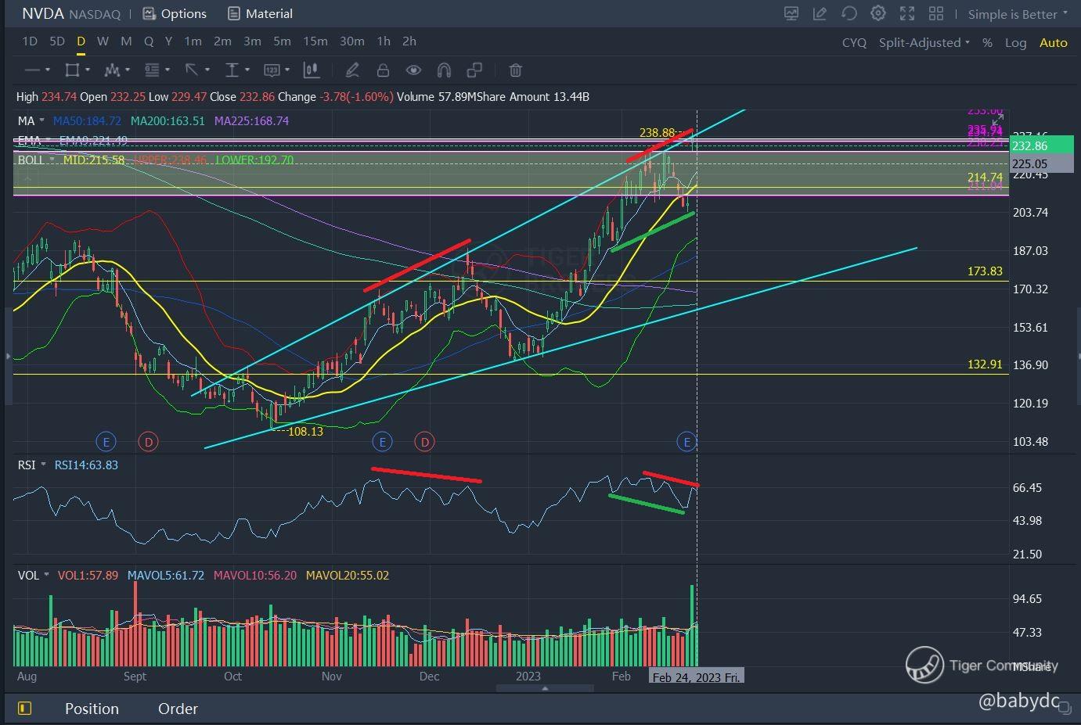Select the Y yearly timeframe
1081x725 pixels.
point(168,41)
